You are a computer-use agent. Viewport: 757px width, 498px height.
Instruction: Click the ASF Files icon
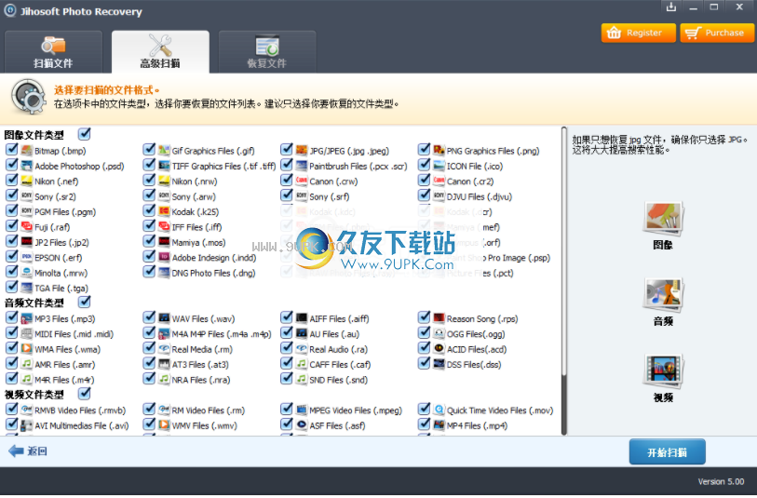(302, 425)
